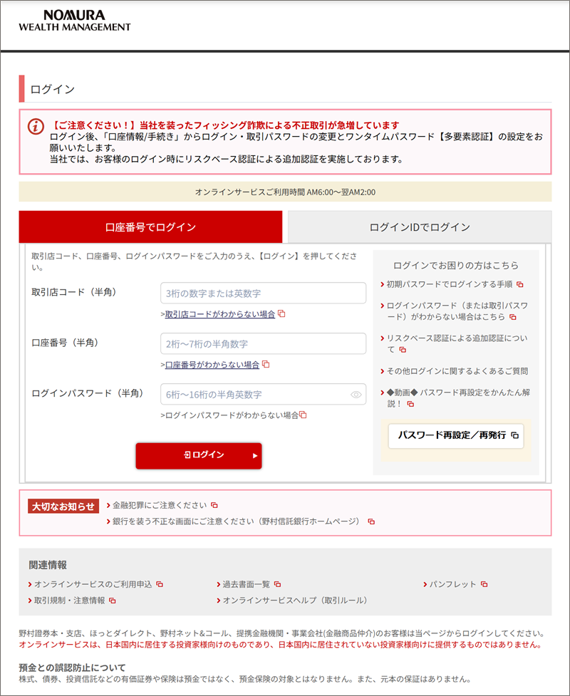Open リスクベース認証による追加認証について link
The width and height of the screenshot is (570, 696).
(457, 343)
